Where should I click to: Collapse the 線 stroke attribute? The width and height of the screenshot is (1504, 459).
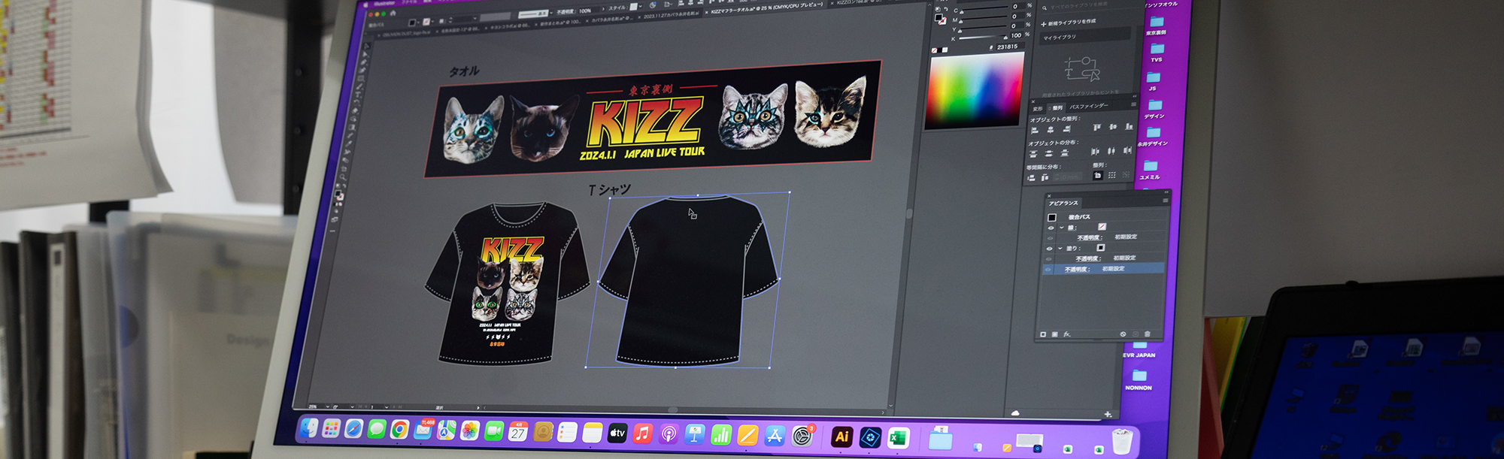tap(1062, 228)
